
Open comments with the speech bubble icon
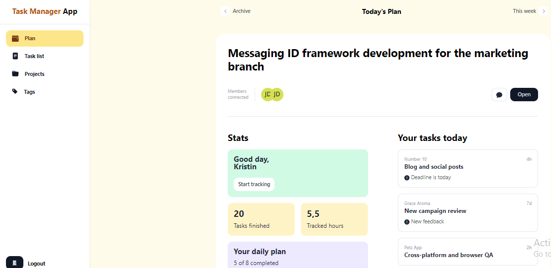499,95
